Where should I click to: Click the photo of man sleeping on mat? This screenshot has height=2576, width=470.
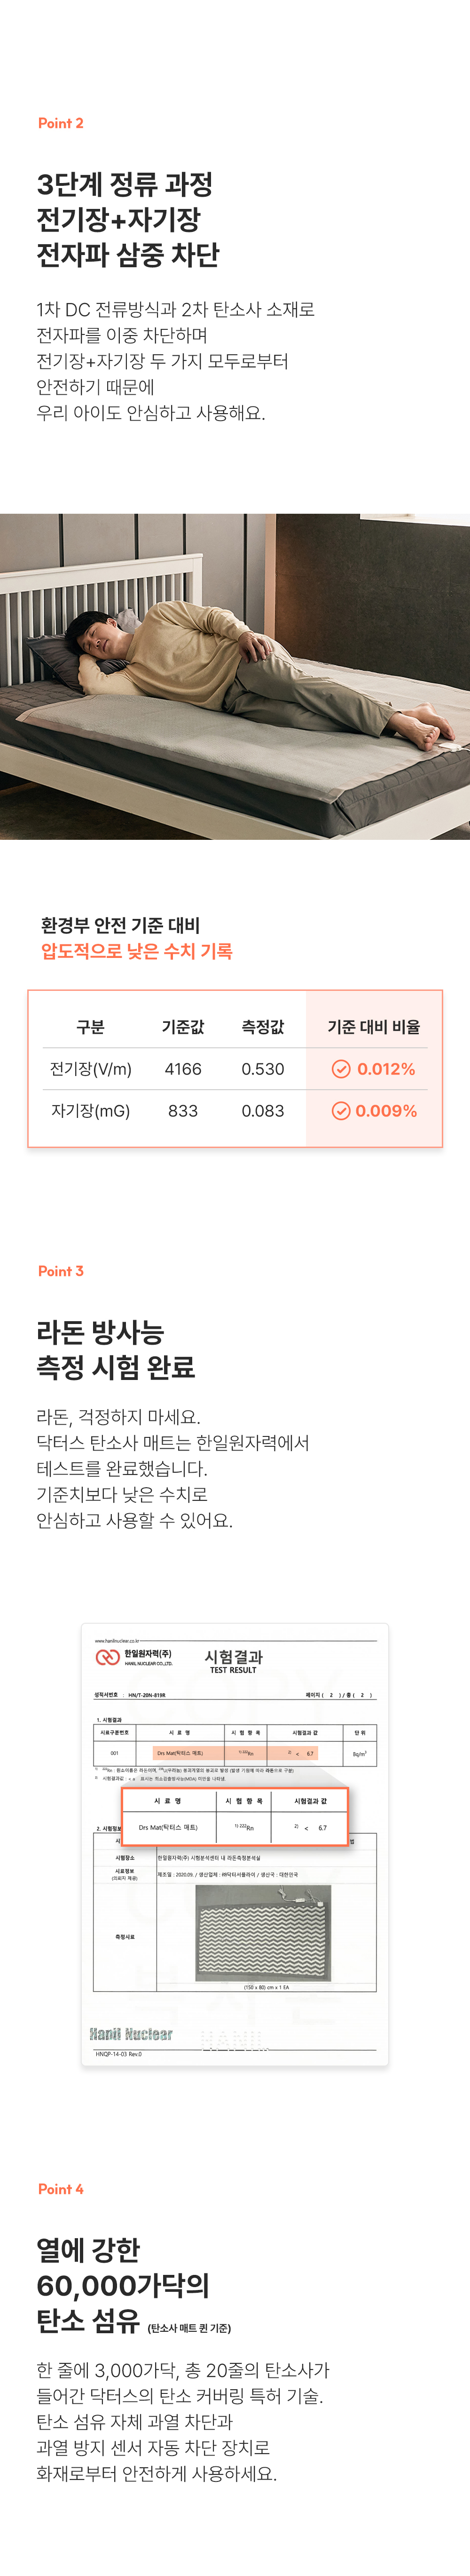click(x=235, y=676)
